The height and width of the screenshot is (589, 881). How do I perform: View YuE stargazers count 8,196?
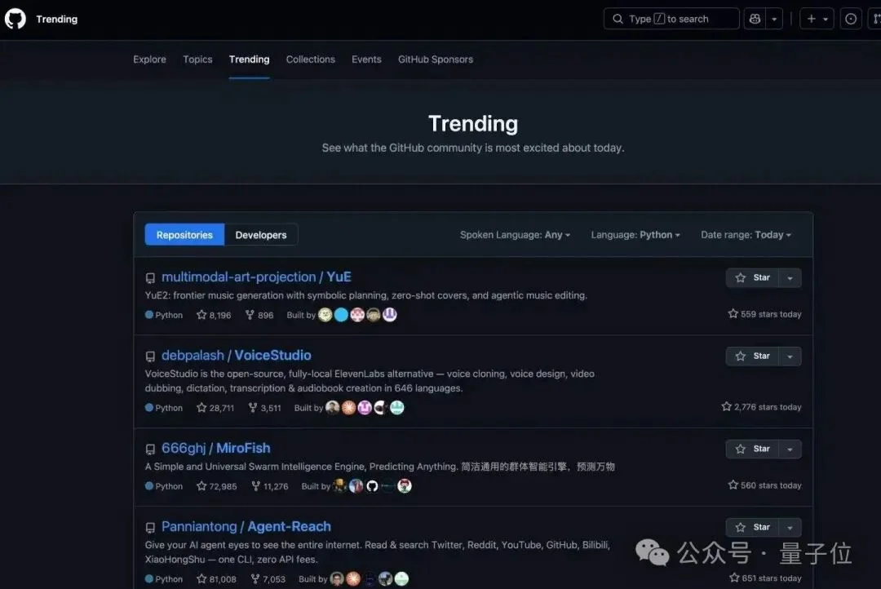tap(214, 315)
